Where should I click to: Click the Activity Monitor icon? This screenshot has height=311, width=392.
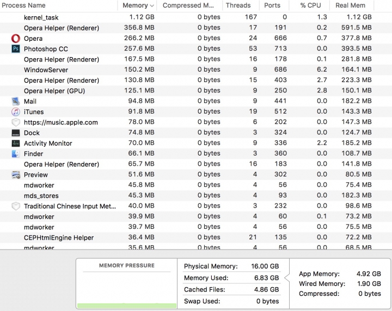[16, 144]
